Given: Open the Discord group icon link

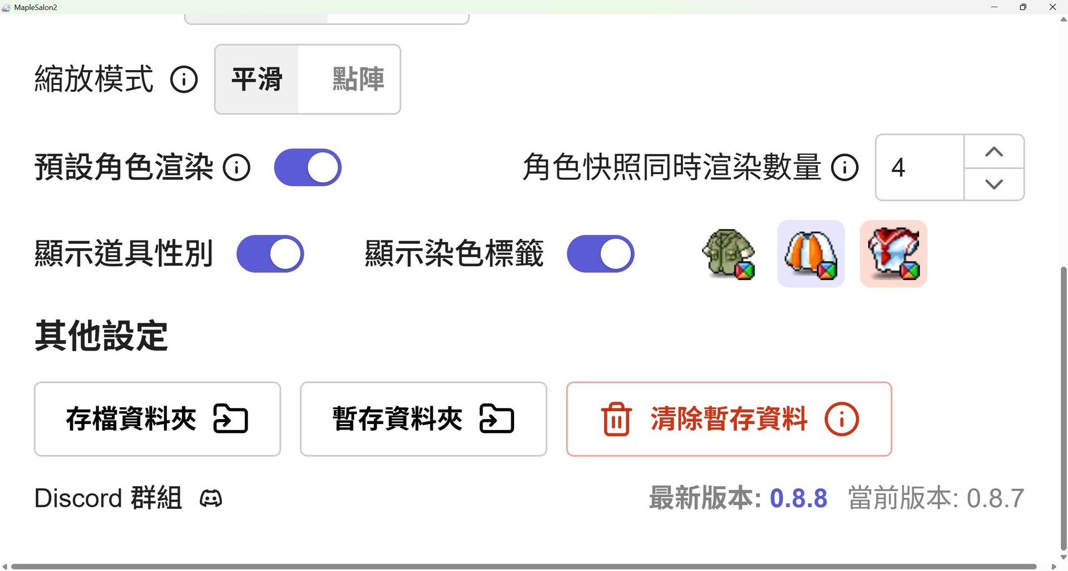Looking at the screenshot, I should click(x=211, y=498).
